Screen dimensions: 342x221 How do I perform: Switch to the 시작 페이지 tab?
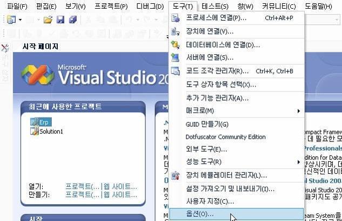41,47
